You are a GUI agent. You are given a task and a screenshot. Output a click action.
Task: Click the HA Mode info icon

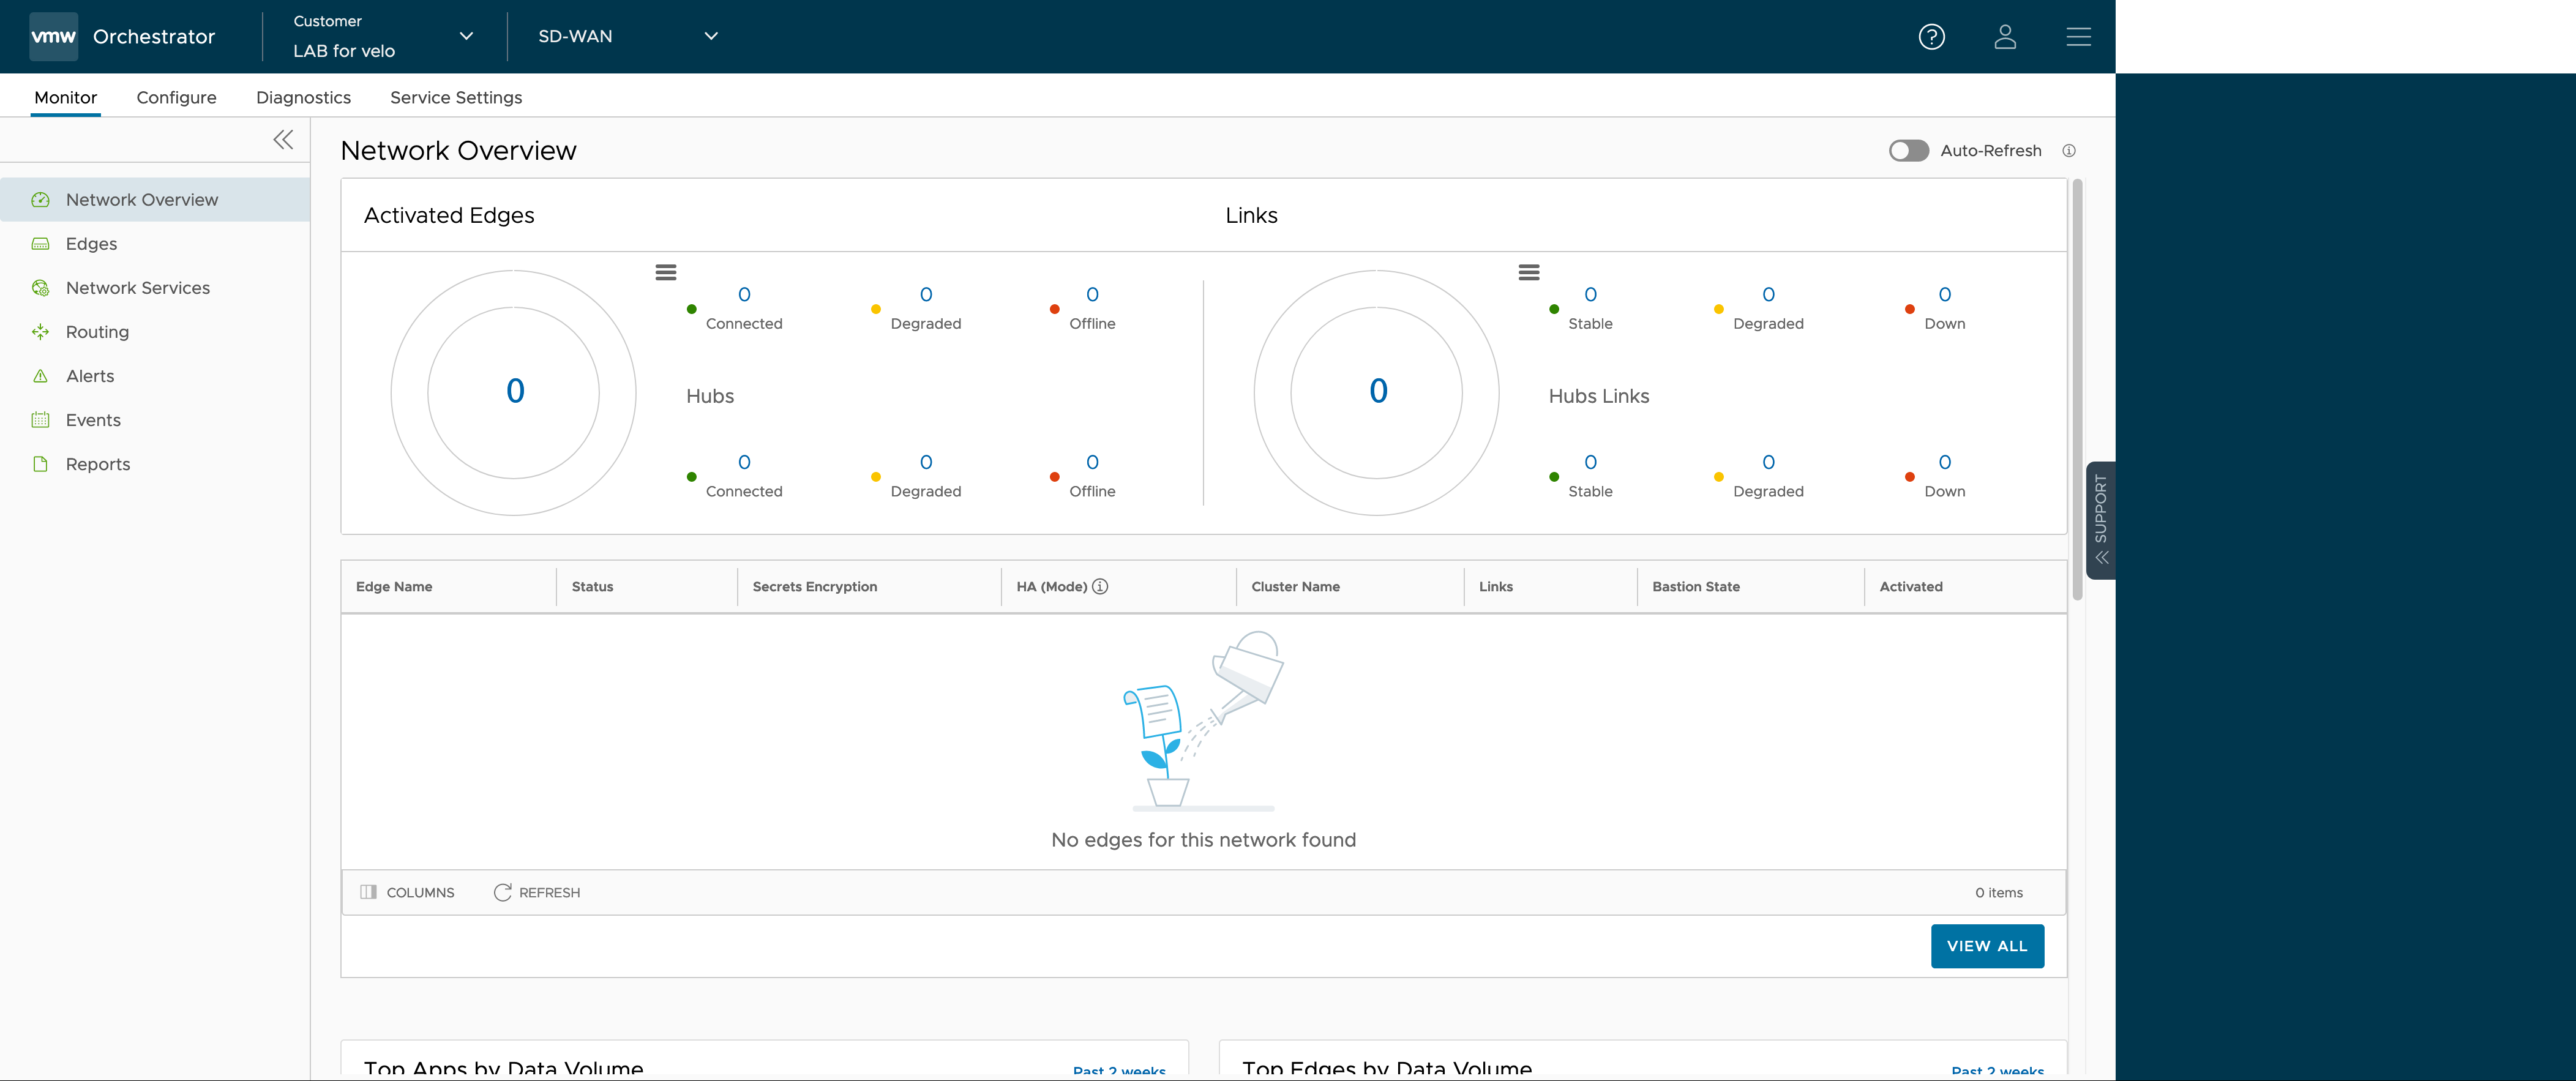(x=1100, y=587)
